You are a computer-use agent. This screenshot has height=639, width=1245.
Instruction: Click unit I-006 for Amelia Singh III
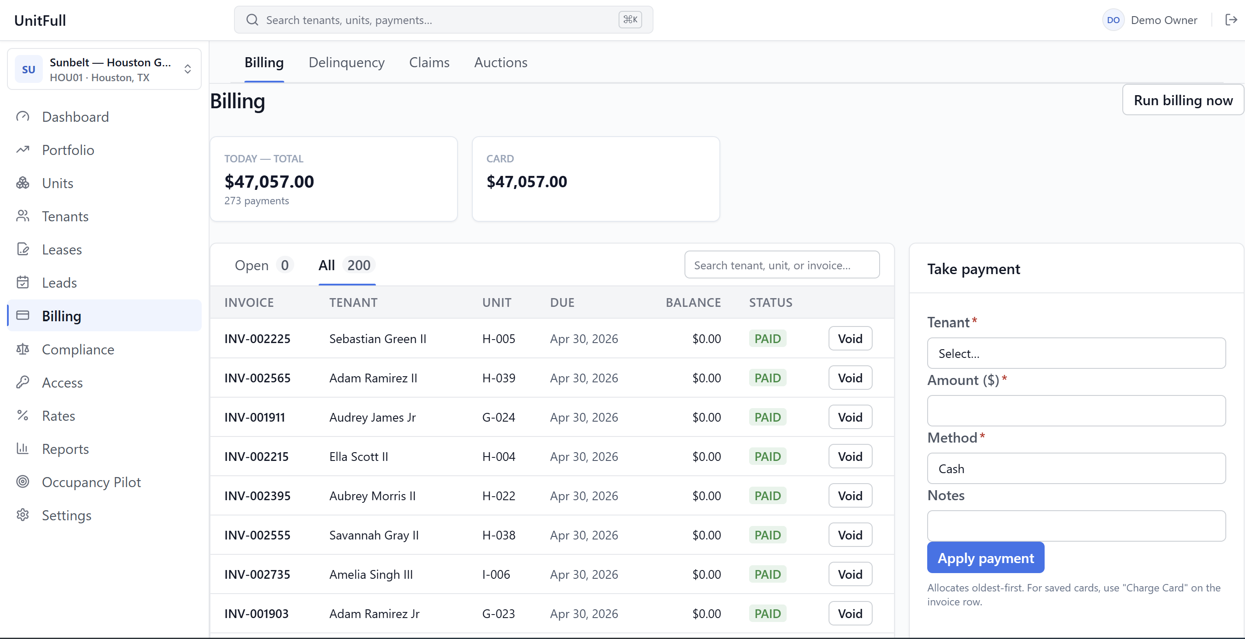496,574
